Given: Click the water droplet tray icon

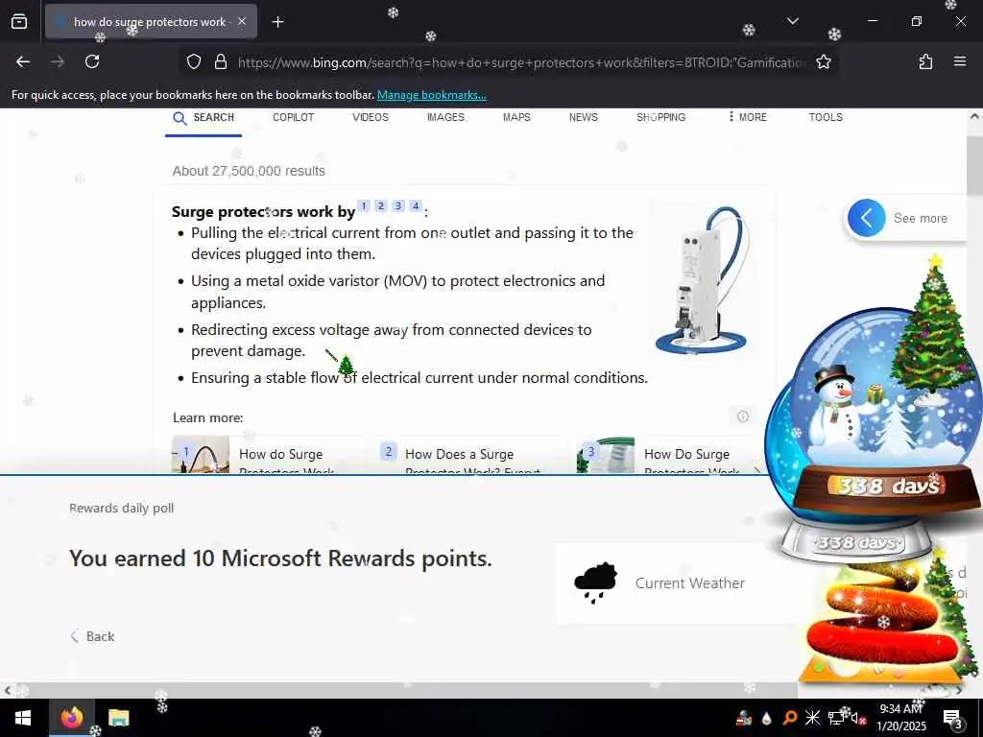Looking at the screenshot, I should coord(767,718).
